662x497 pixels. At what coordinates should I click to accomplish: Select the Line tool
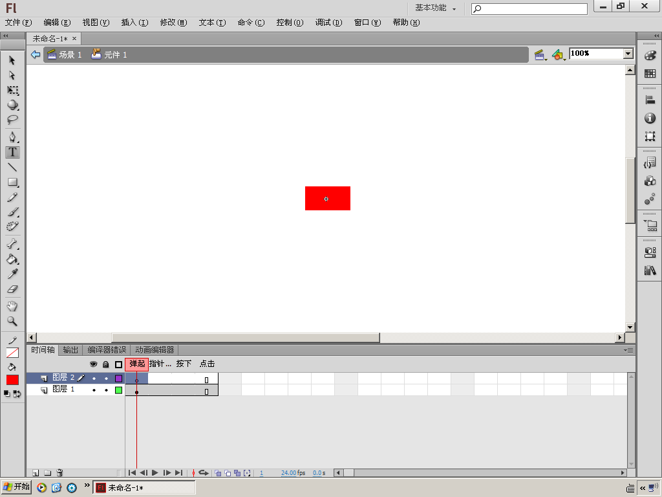pyautogui.click(x=13, y=168)
